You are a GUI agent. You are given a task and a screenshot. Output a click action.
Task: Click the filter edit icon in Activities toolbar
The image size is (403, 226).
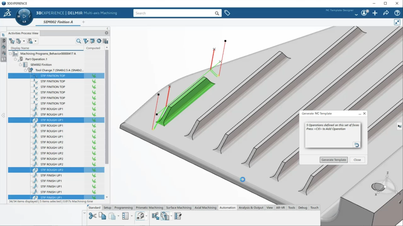click(x=86, y=41)
